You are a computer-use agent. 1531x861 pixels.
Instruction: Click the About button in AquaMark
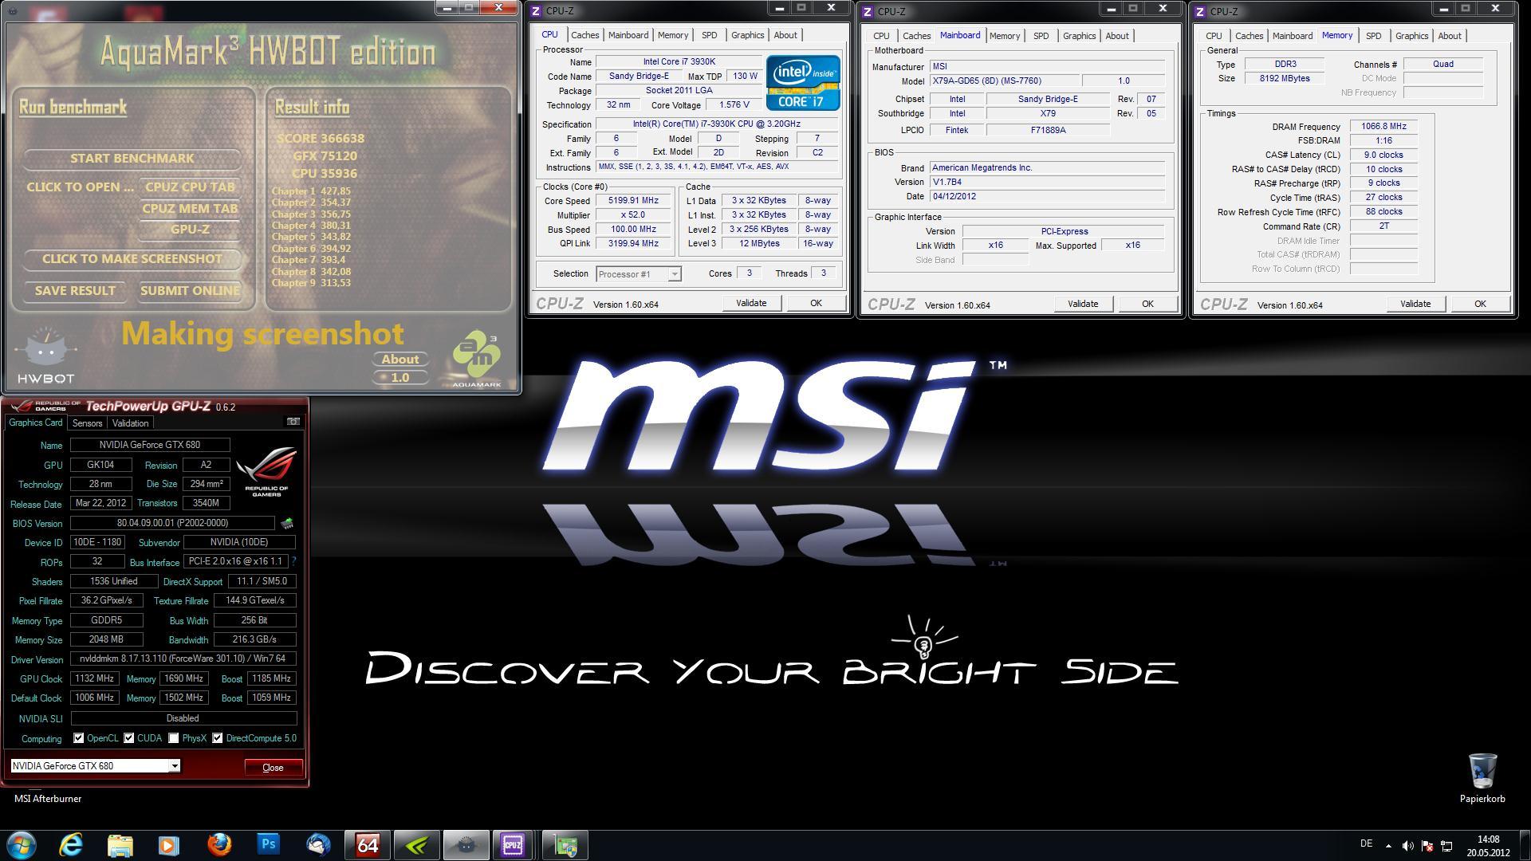pos(400,359)
